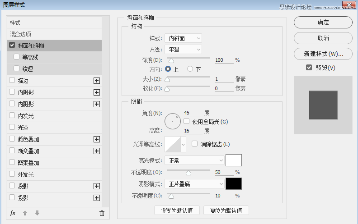This screenshot has width=358, height=224.
Task: Click the 确定 button
Action: tap(323, 22)
